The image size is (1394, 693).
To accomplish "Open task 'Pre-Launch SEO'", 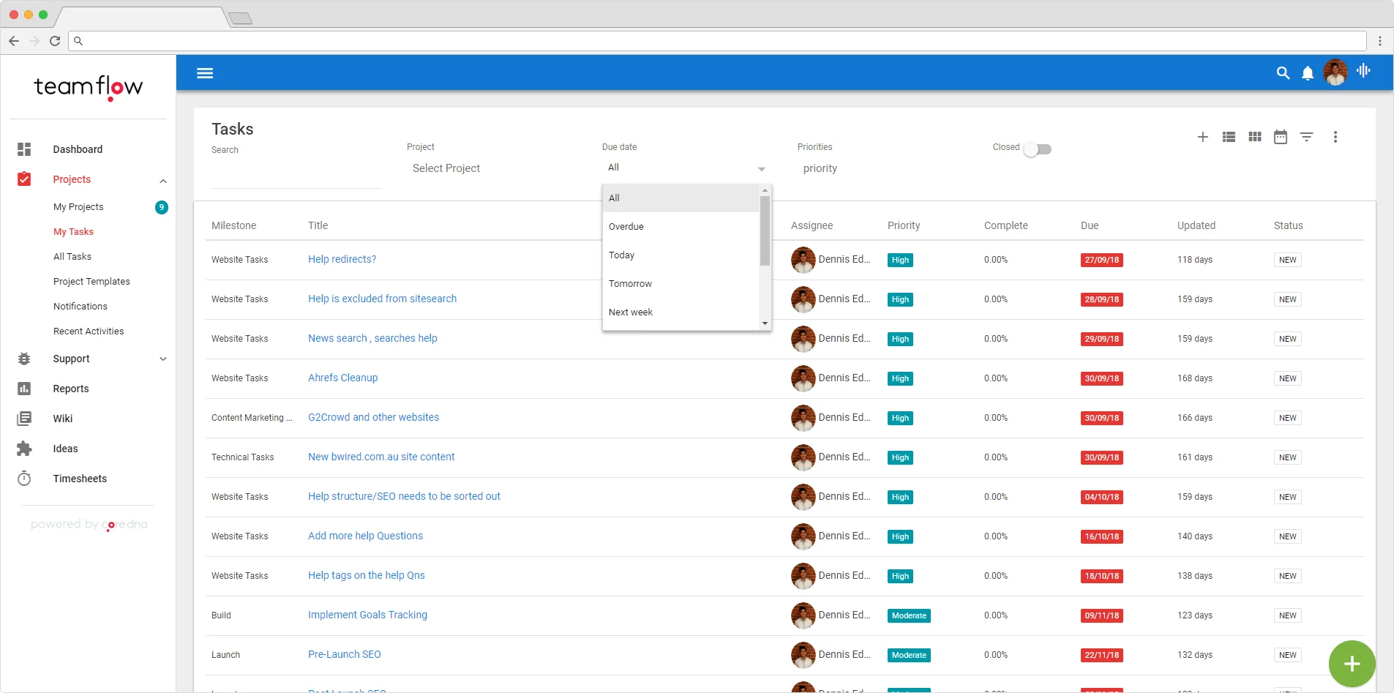I will point(344,654).
